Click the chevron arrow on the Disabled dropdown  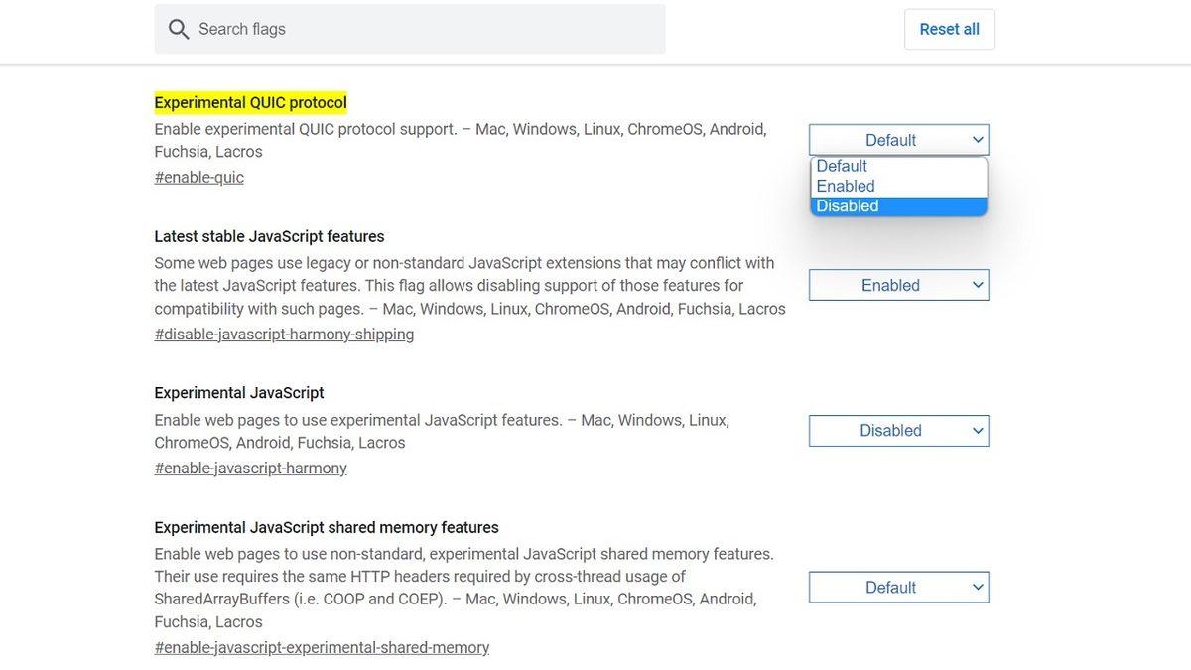tap(977, 431)
